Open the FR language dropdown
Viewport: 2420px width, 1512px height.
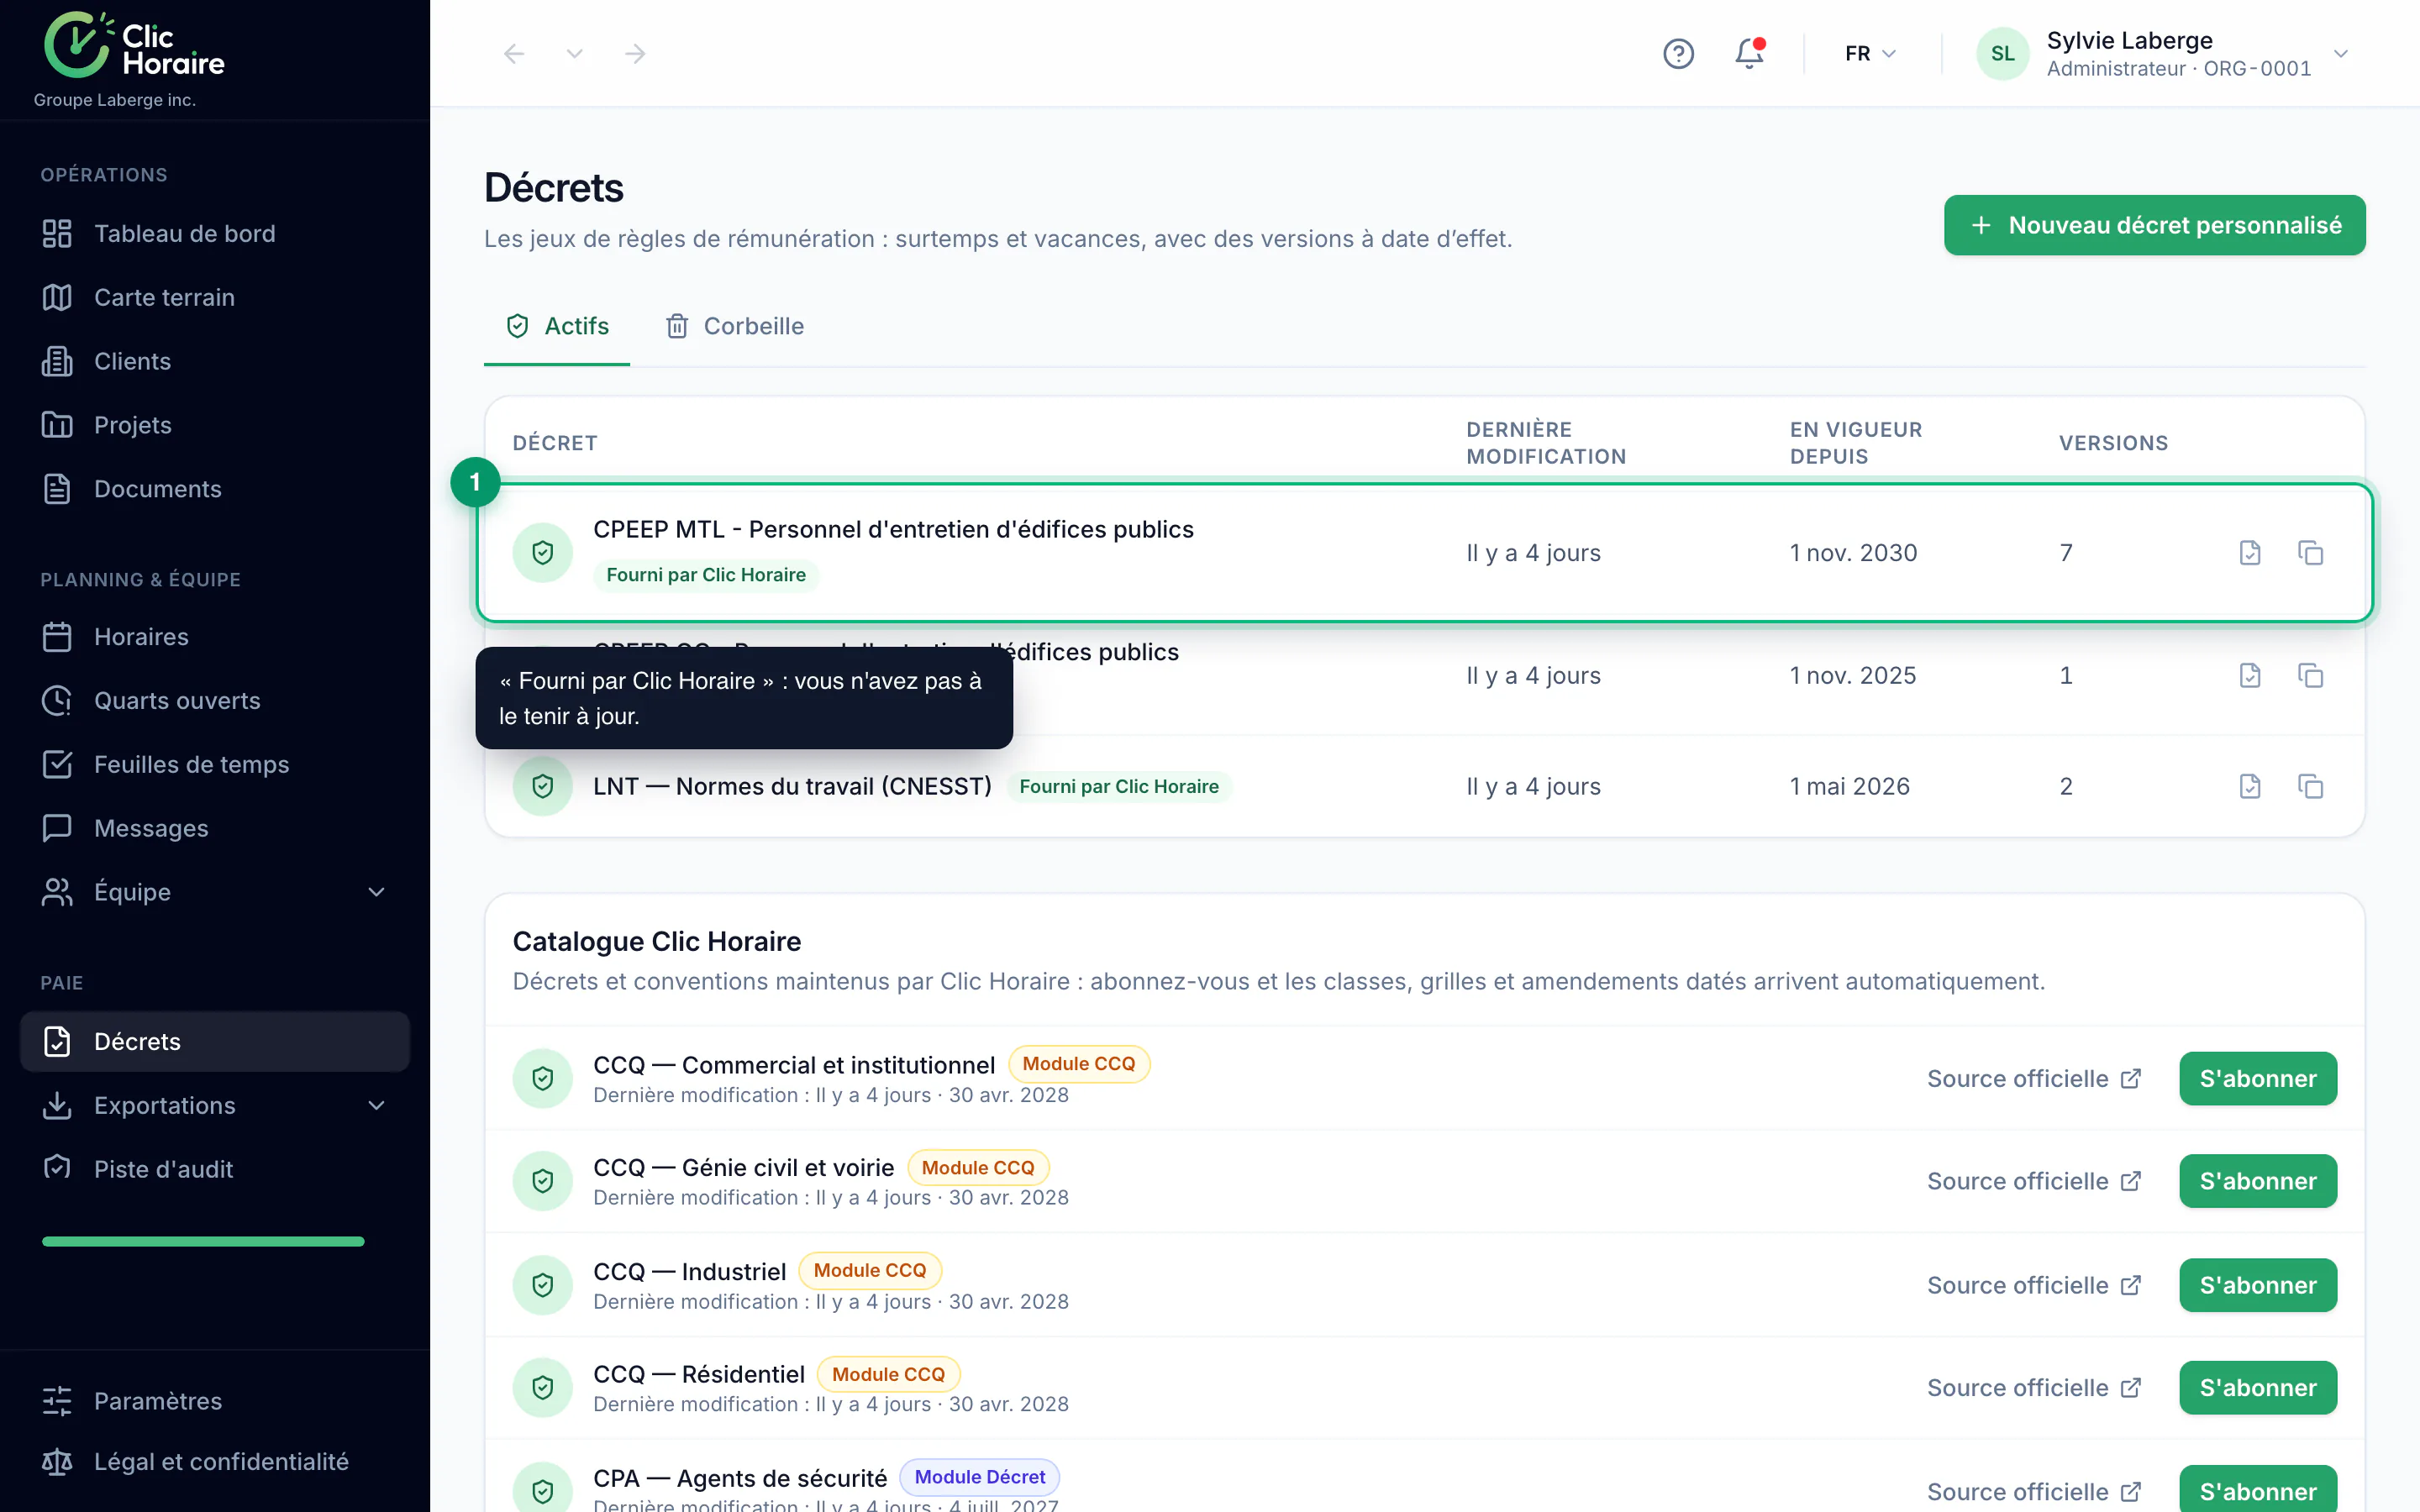click(1870, 53)
